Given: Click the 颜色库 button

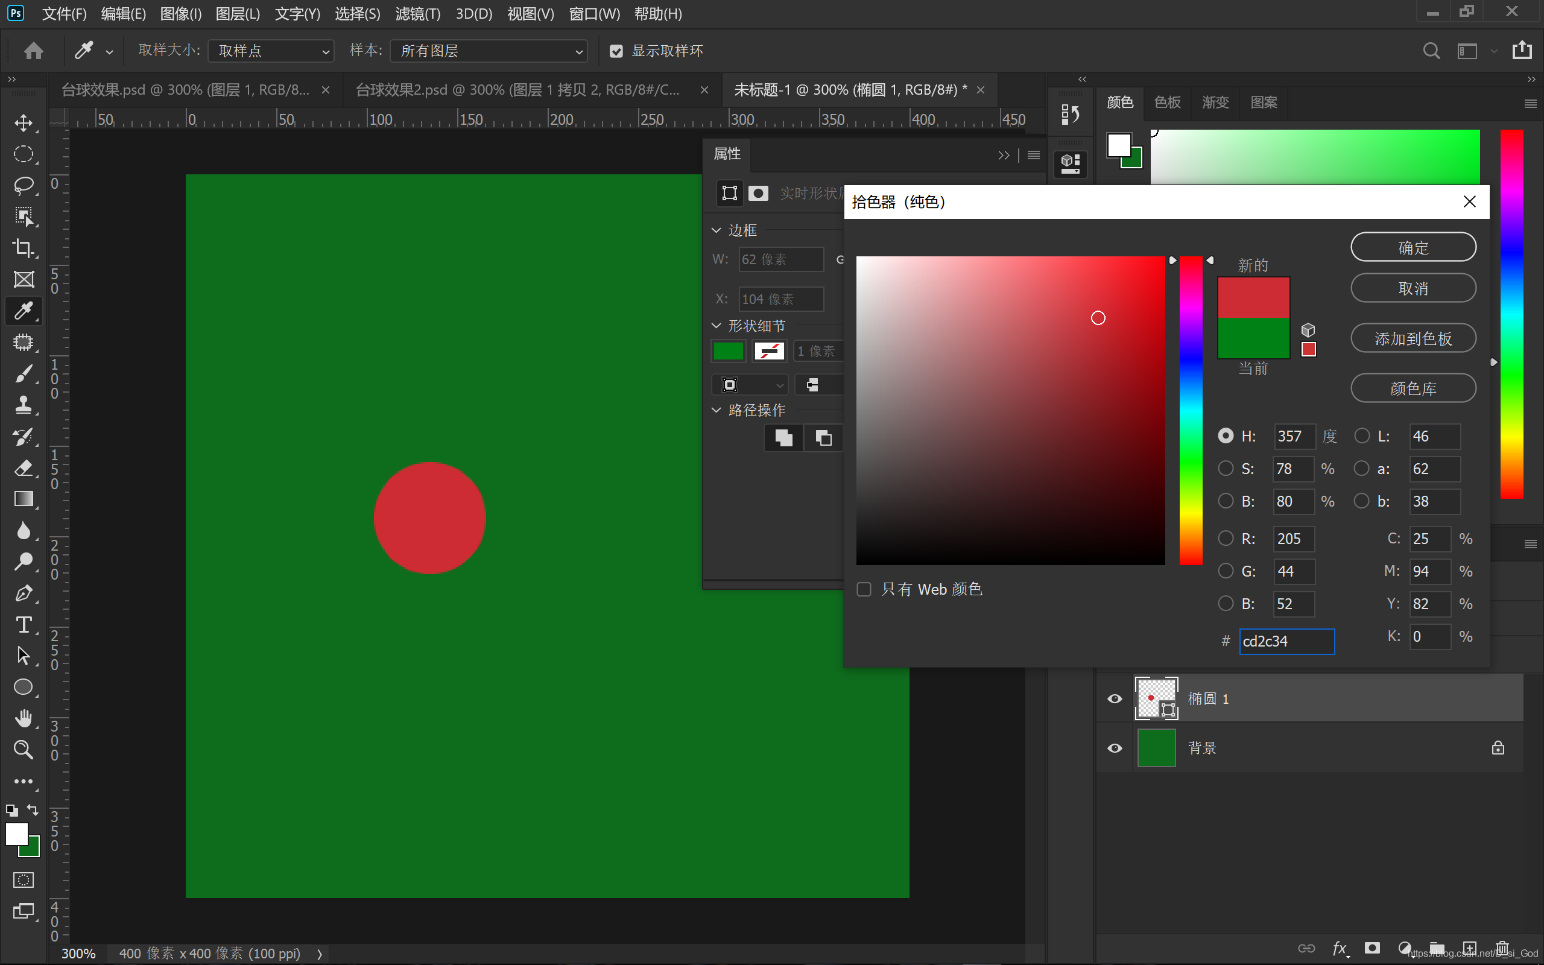Looking at the screenshot, I should tap(1413, 388).
